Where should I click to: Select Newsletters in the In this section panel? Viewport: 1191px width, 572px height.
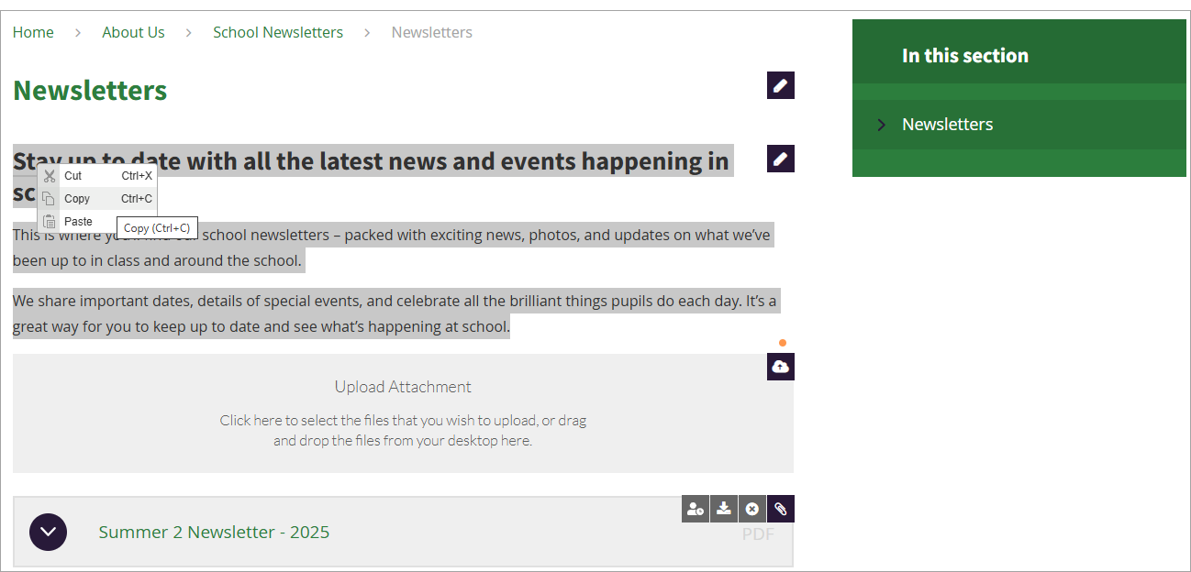pyautogui.click(x=947, y=125)
